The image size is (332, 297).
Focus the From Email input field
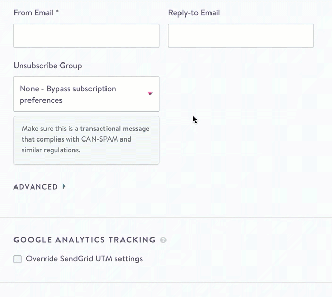pos(86,36)
